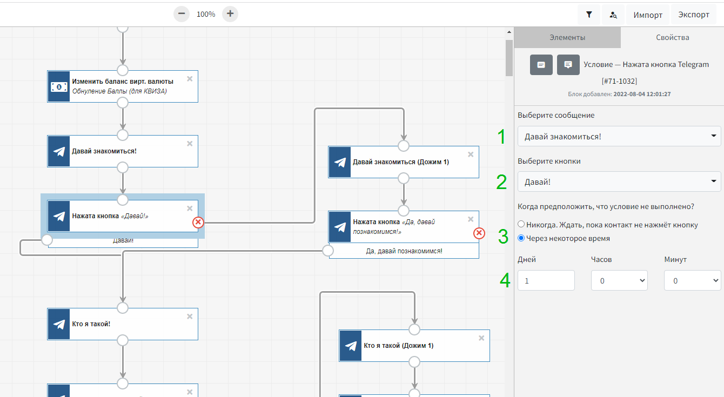Select «Никогда. Ждать» radio option
This screenshot has height=397, width=724.
(521, 225)
